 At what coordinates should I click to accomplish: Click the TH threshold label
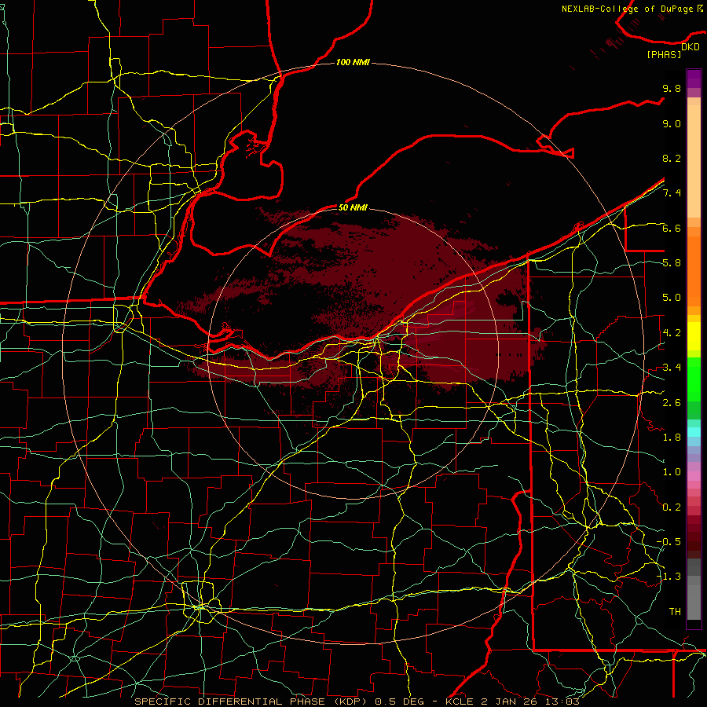675,612
